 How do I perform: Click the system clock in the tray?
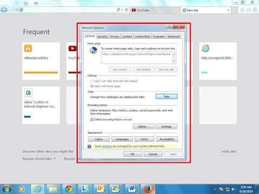point(246,189)
